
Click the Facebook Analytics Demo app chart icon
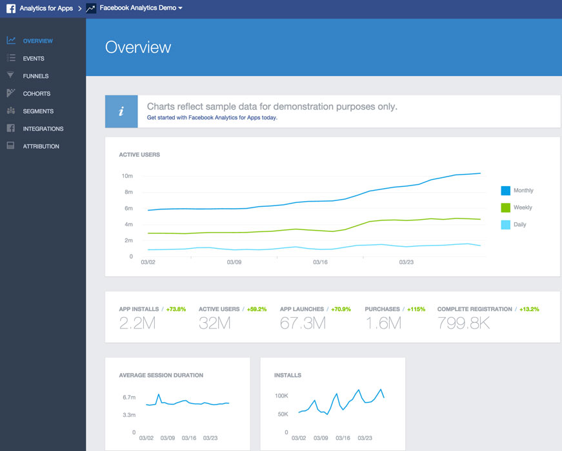pos(91,8)
